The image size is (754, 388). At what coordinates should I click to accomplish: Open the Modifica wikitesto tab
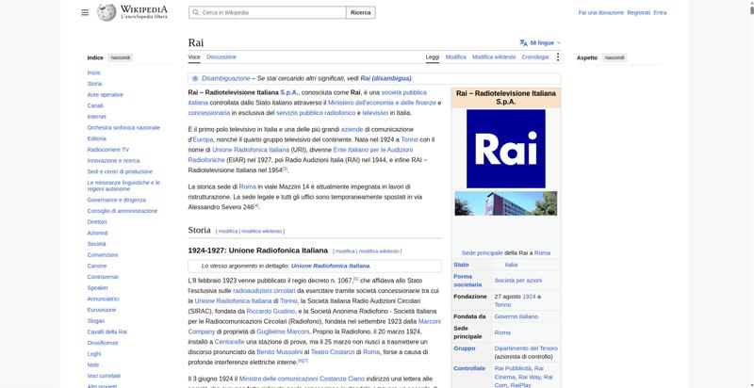[x=494, y=57]
